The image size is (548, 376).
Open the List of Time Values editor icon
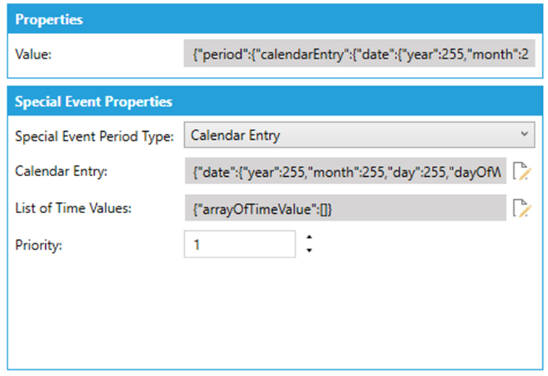tap(522, 209)
